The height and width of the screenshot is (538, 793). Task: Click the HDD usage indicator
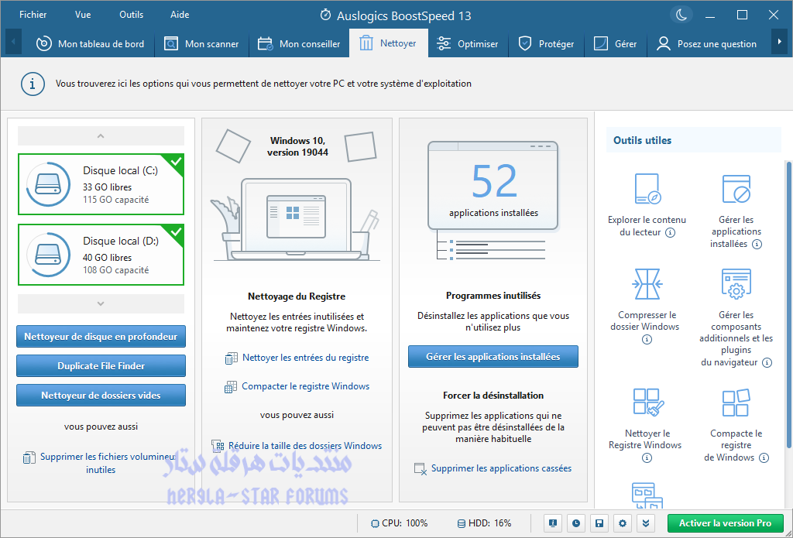(x=485, y=523)
